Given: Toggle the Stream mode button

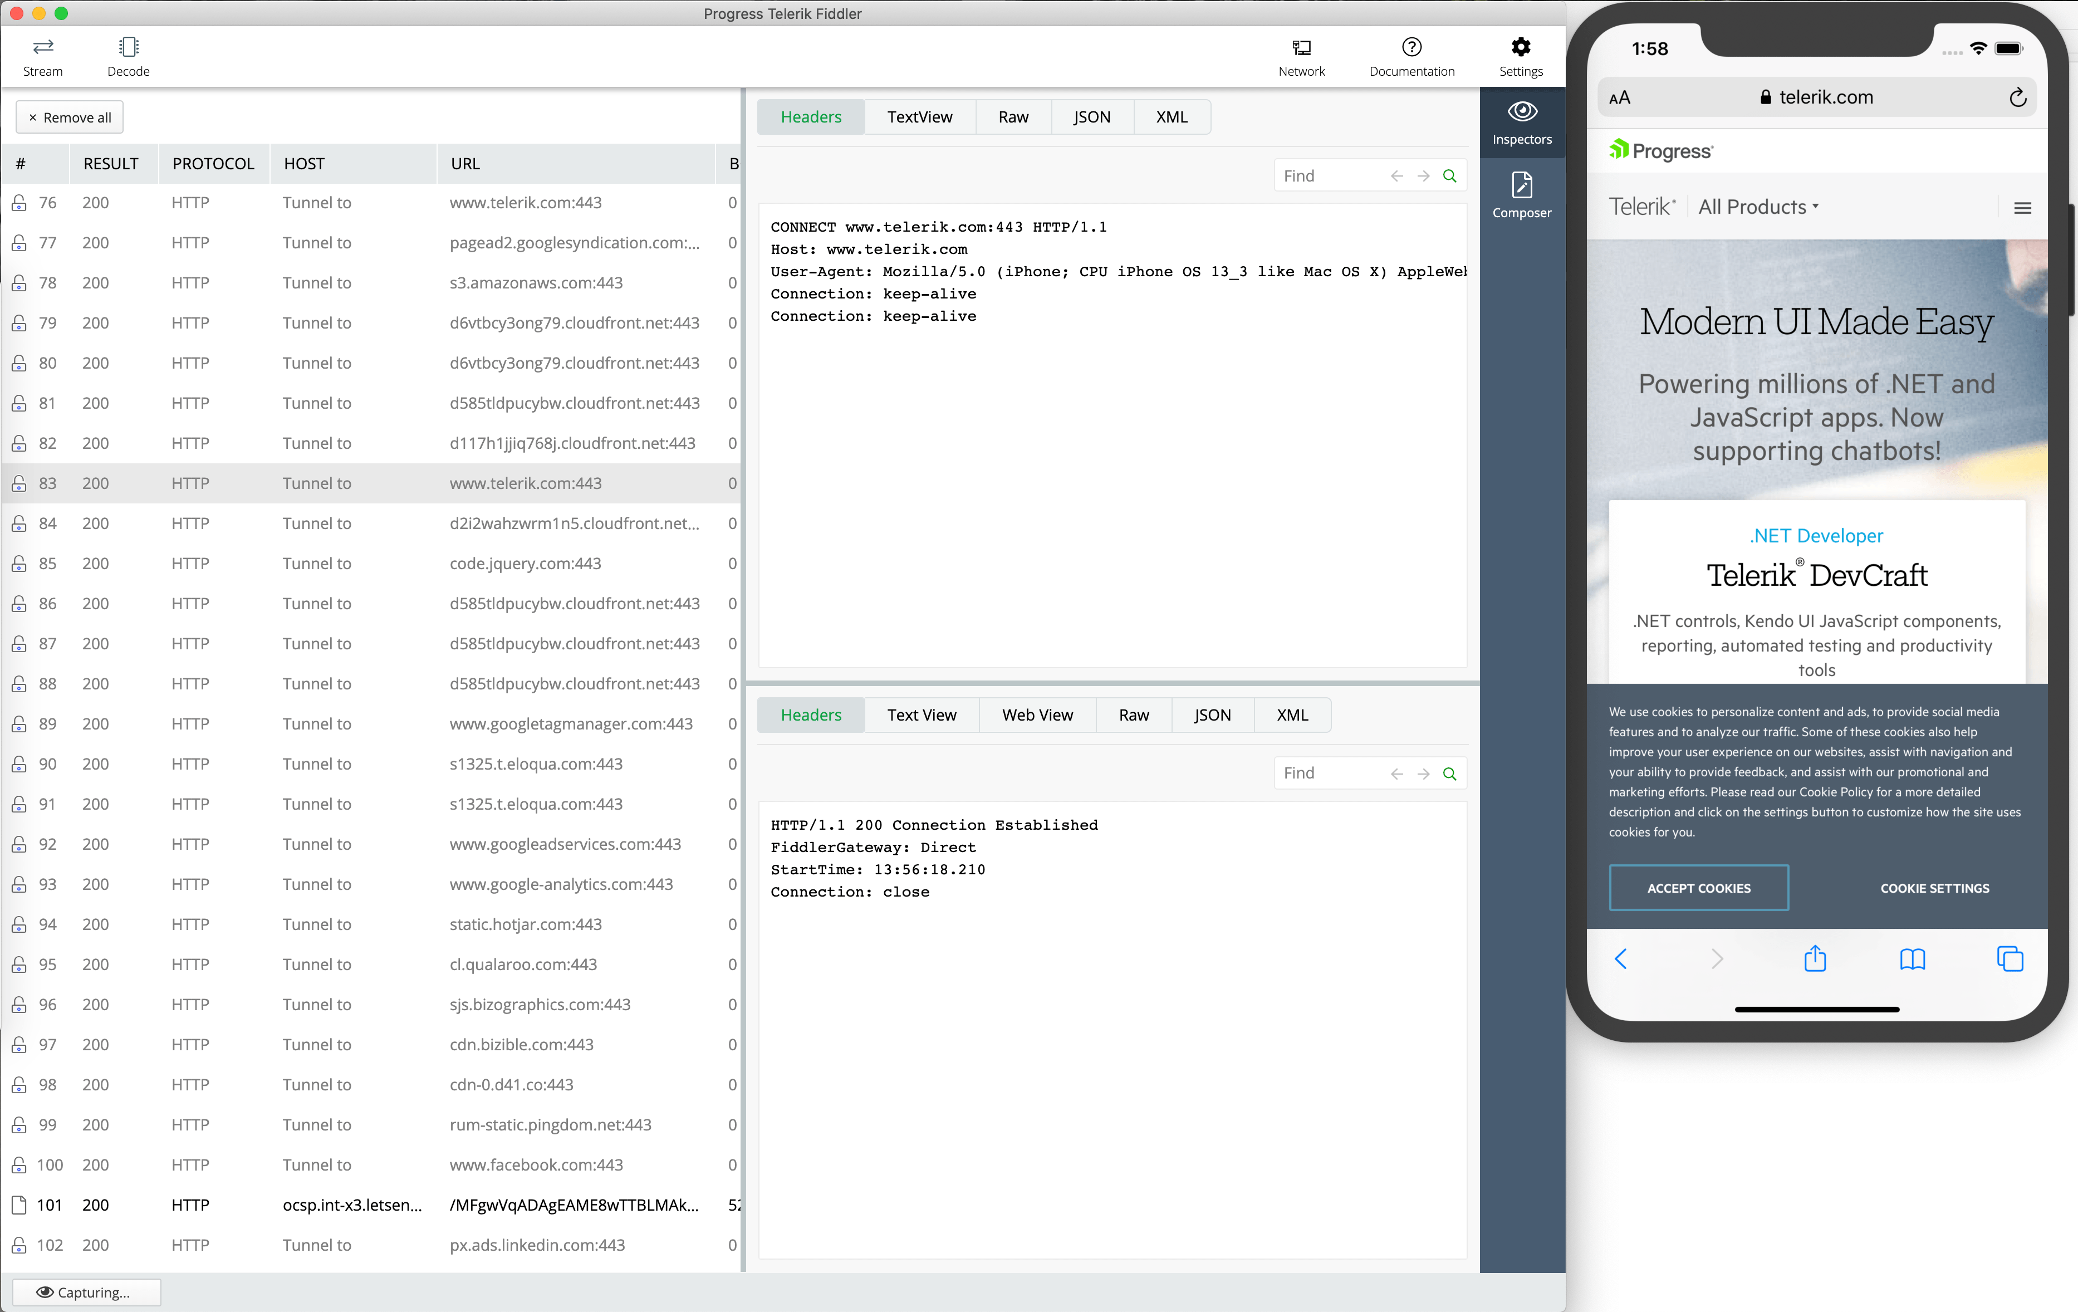Looking at the screenshot, I should pos(42,57).
